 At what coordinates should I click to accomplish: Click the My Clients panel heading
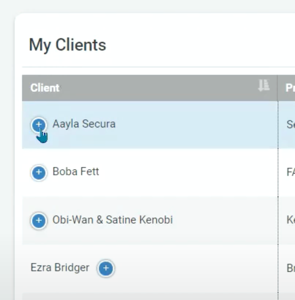pos(67,45)
